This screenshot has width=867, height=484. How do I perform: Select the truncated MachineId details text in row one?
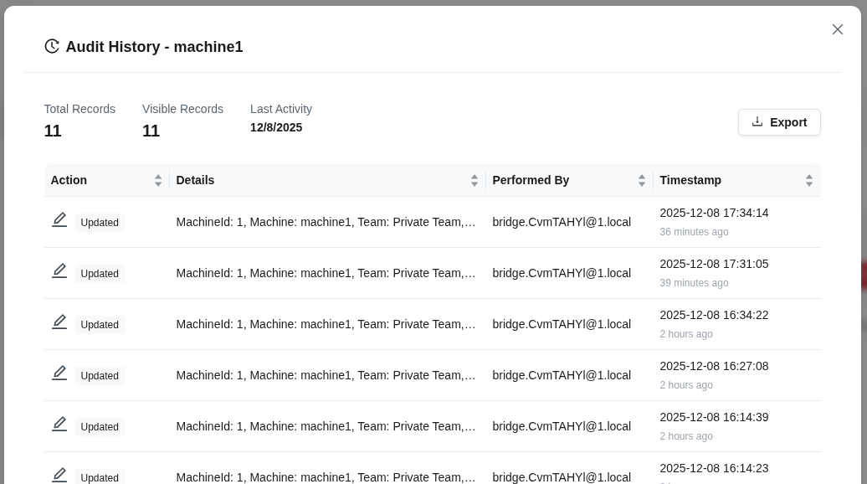coord(327,222)
